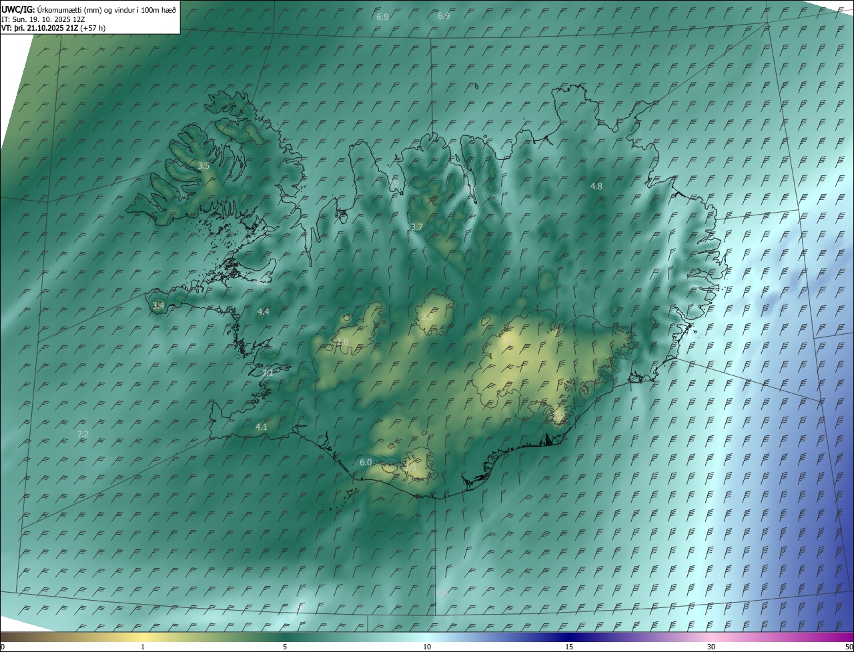Click the 6.0 value label near the south coast

pos(366,463)
